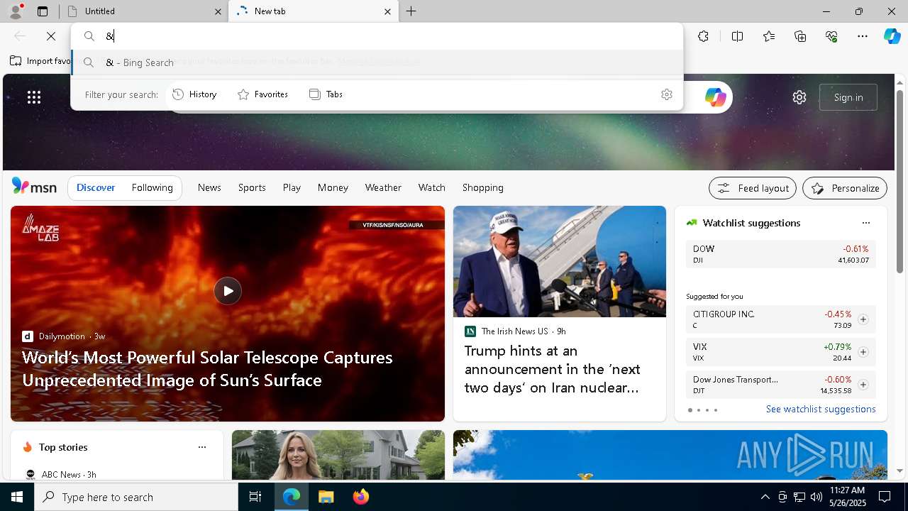Open Windows Start menu
The image size is (908, 511).
click(17, 497)
